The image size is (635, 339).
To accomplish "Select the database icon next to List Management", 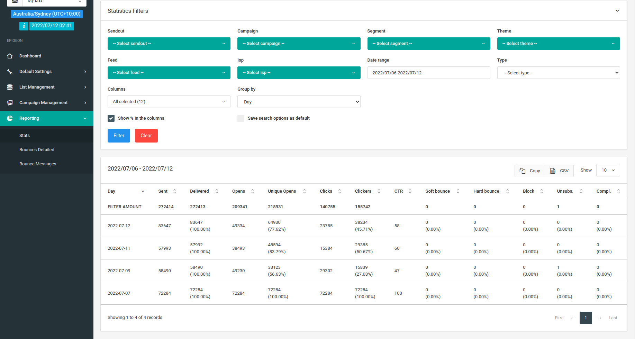I will point(10,87).
